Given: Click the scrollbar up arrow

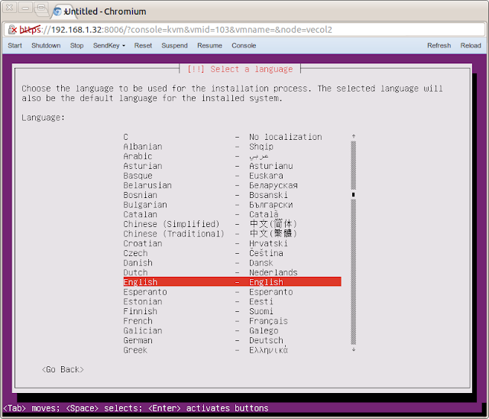Looking at the screenshot, I should tap(353, 136).
